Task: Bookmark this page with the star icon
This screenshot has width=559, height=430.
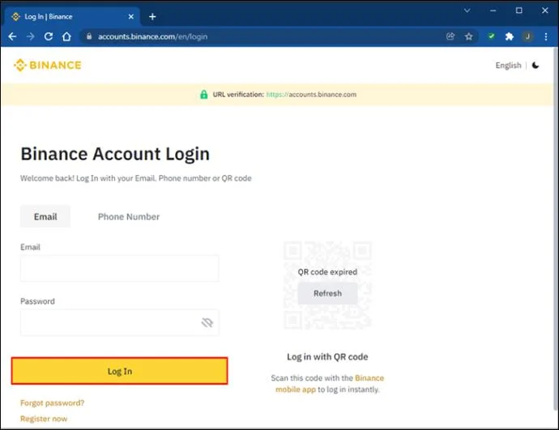Action: pos(469,36)
